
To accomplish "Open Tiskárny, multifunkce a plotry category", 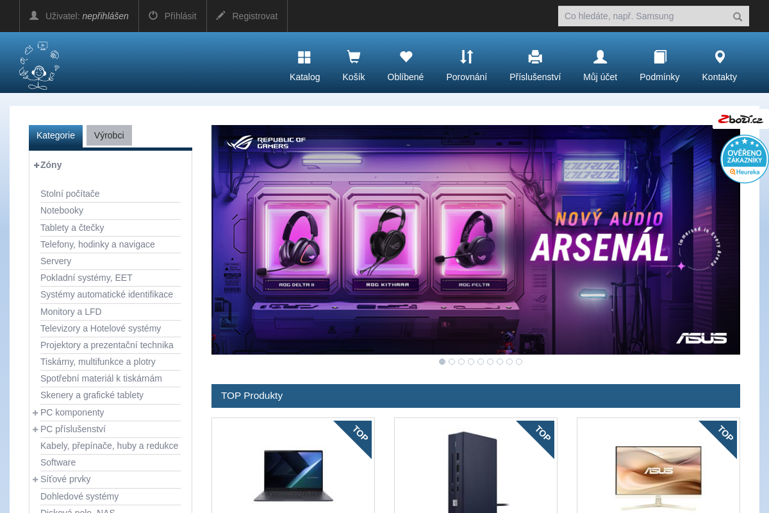I will click(x=98, y=362).
